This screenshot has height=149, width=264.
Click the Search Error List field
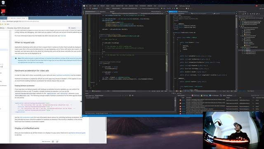(257, 96)
